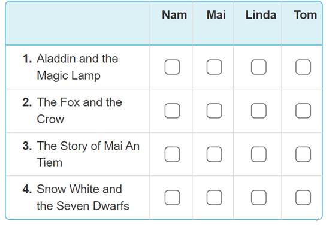Select Linda's box for The Story of Mai An Tiem
This screenshot has width=332, height=227.
point(258,154)
